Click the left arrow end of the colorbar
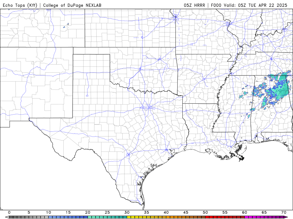The height and width of the screenshot is (219, 293). (x=7, y=217)
